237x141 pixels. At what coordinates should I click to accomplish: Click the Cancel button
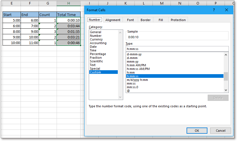pos(220,131)
